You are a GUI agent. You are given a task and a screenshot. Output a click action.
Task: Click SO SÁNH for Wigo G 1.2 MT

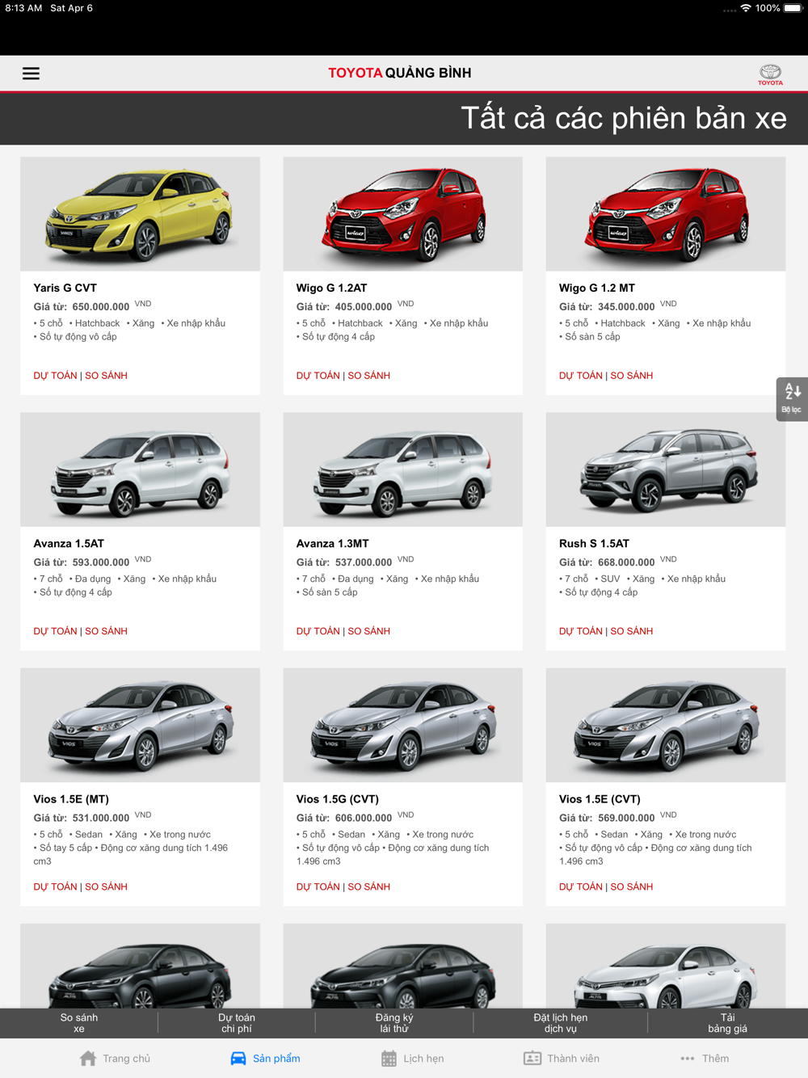point(632,376)
